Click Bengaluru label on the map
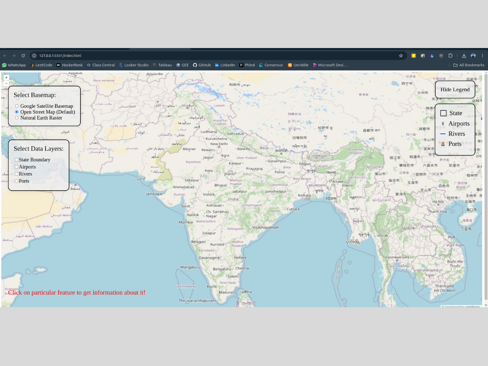The image size is (488, 366). (x=222, y=269)
